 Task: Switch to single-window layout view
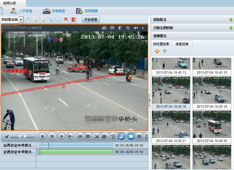[131, 136]
